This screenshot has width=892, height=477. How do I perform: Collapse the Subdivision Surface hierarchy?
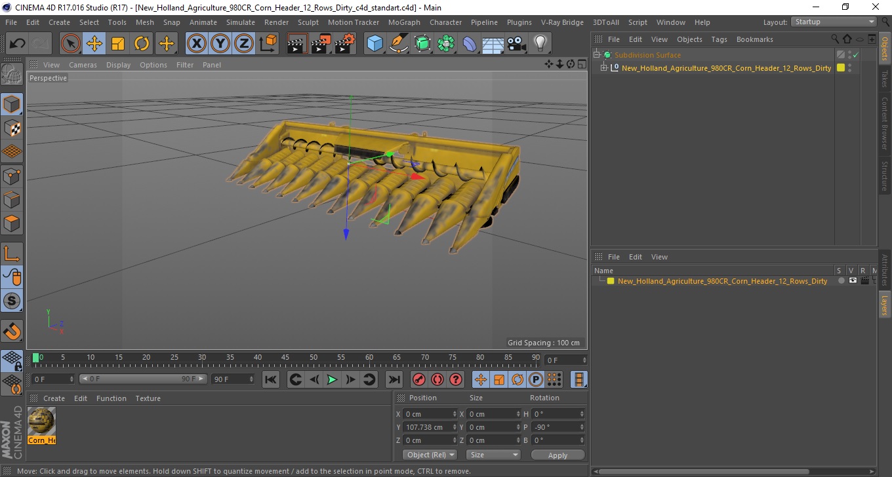pos(596,55)
